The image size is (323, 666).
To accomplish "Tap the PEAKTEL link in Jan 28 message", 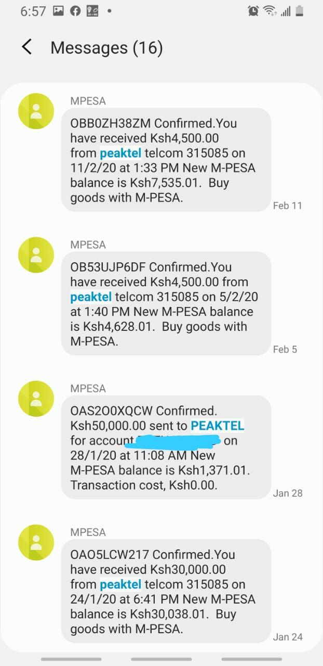I will pyautogui.click(x=218, y=426).
